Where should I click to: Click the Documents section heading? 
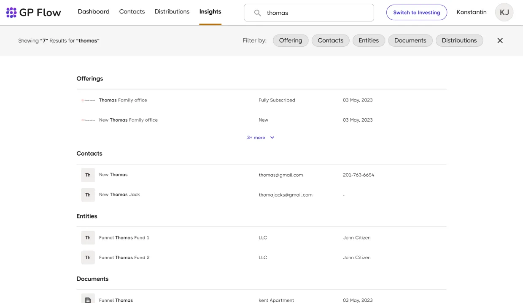tap(92, 279)
